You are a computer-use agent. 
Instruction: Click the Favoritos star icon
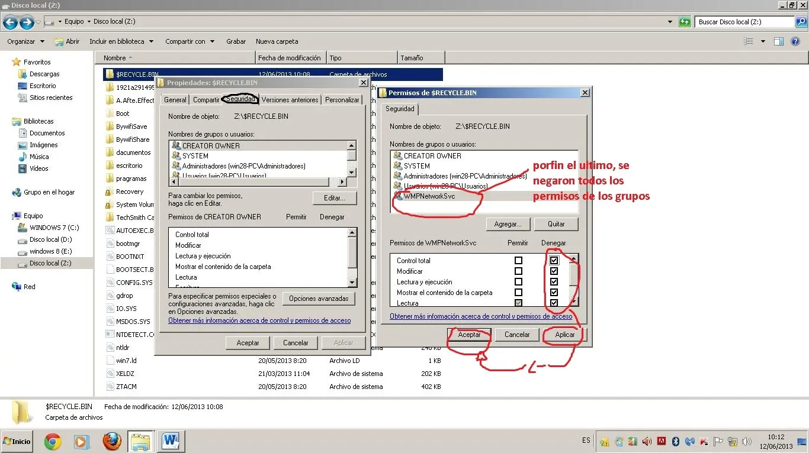click(x=17, y=62)
